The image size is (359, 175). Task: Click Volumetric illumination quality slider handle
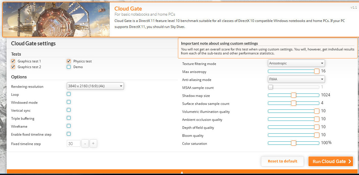pyautogui.click(x=316, y=111)
